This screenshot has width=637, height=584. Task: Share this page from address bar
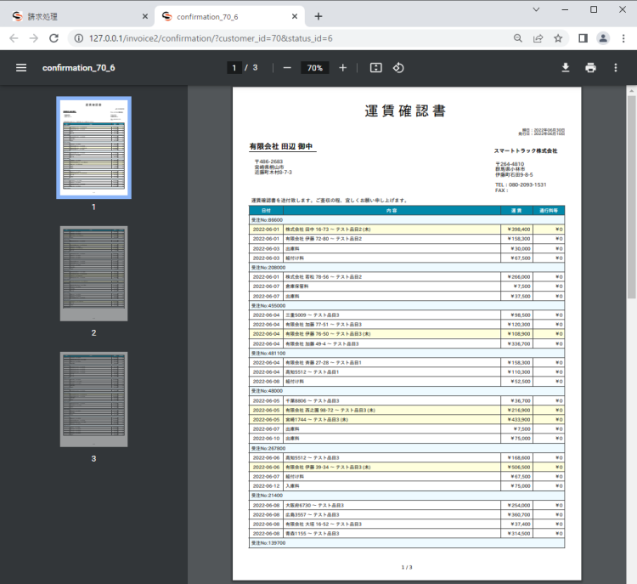(538, 38)
